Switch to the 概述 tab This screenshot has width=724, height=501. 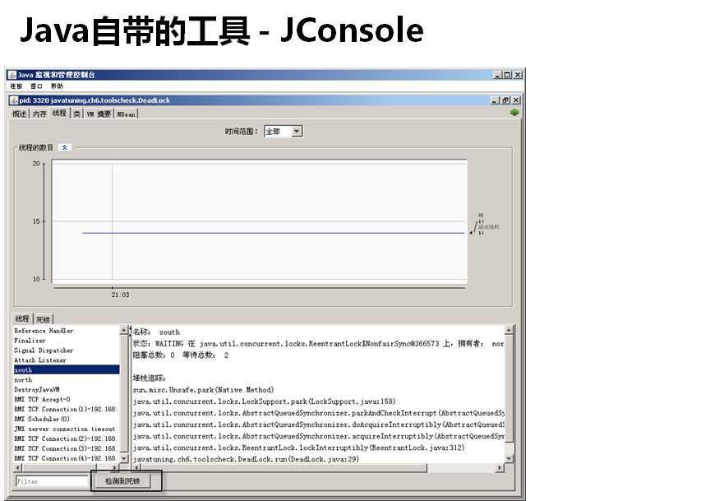tap(20, 114)
